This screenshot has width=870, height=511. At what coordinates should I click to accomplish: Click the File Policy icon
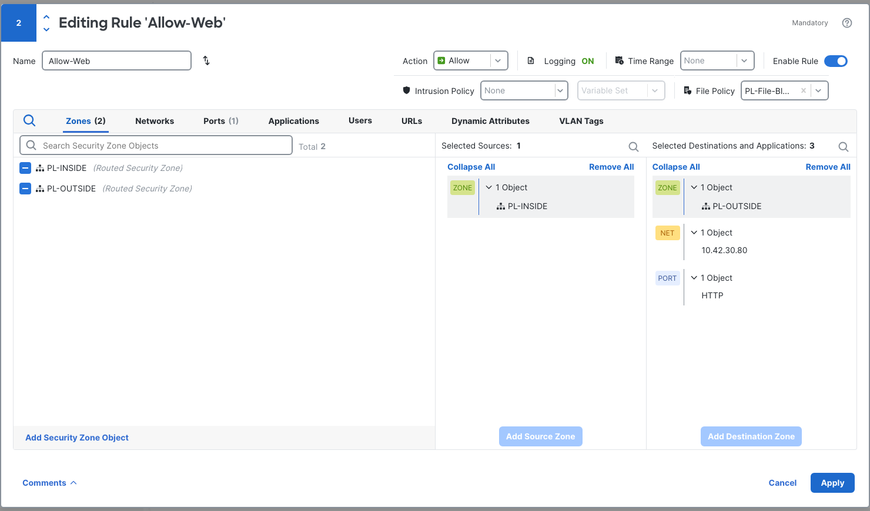(687, 90)
